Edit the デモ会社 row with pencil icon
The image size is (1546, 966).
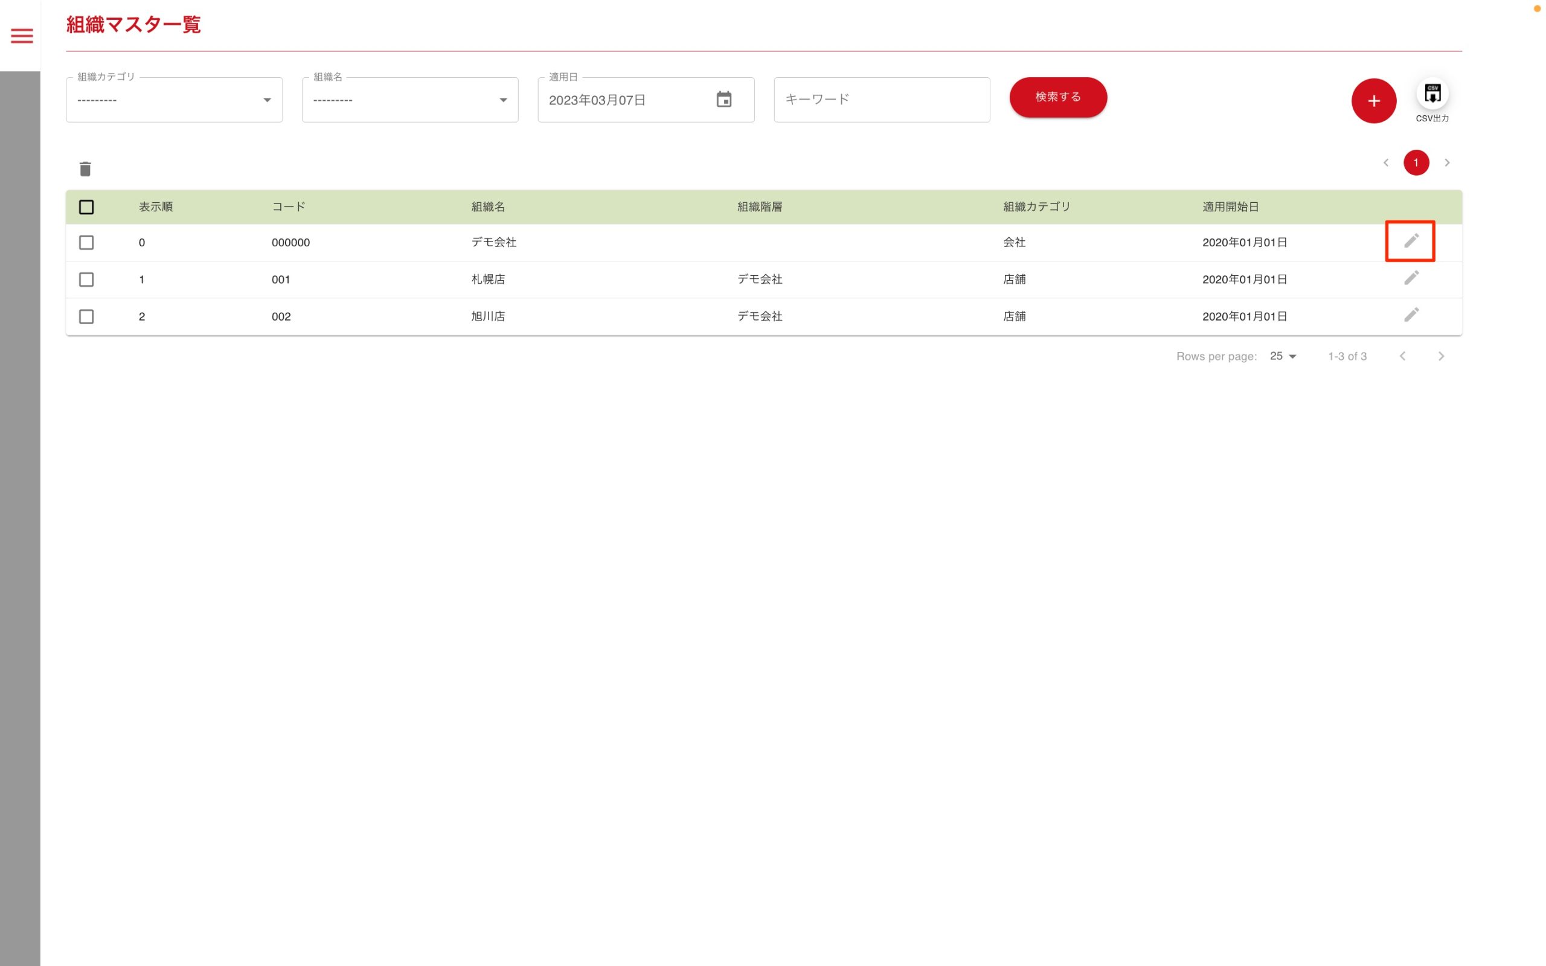(1411, 241)
